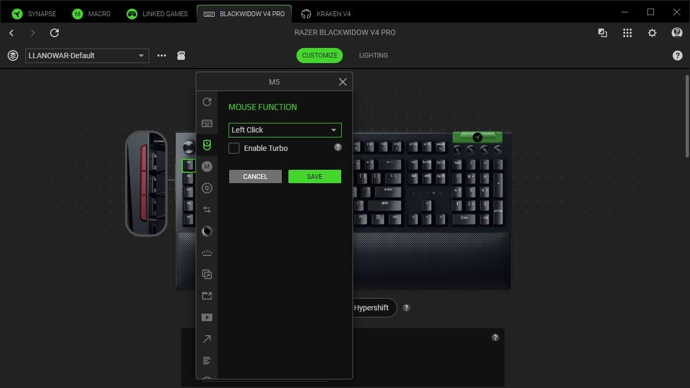Open the Windows Shortcuts diagonal arrow icon
The image size is (690, 388).
[x=207, y=339]
